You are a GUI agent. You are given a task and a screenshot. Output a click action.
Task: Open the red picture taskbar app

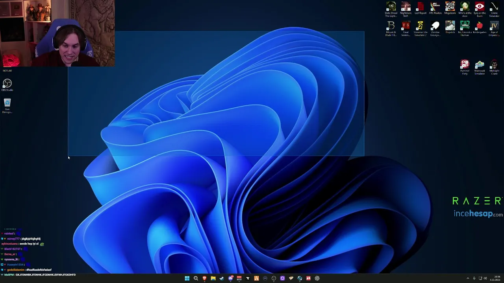pos(308,278)
